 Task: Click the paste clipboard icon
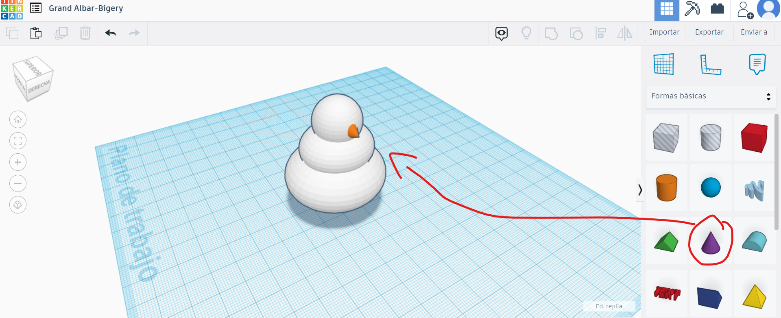tap(36, 33)
